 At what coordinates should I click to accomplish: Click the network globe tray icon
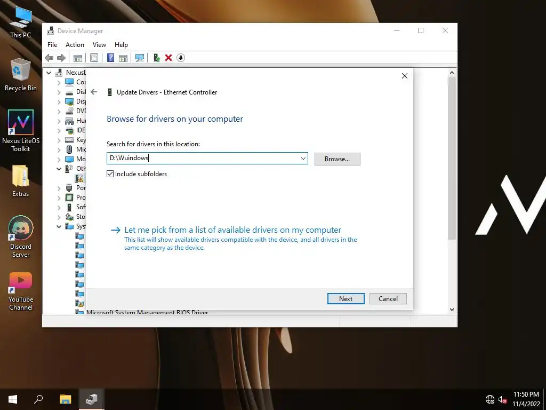click(x=490, y=399)
